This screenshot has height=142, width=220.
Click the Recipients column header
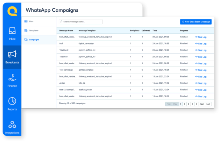pos(135,30)
